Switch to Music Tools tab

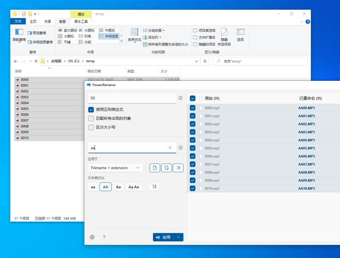tap(81, 21)
